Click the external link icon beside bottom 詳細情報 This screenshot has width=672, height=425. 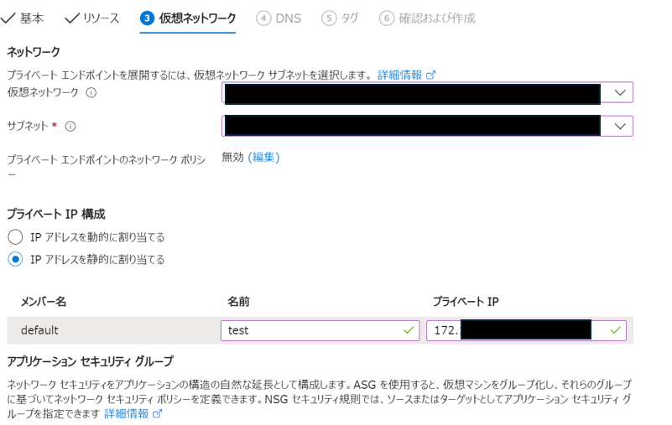coord(157,414)
